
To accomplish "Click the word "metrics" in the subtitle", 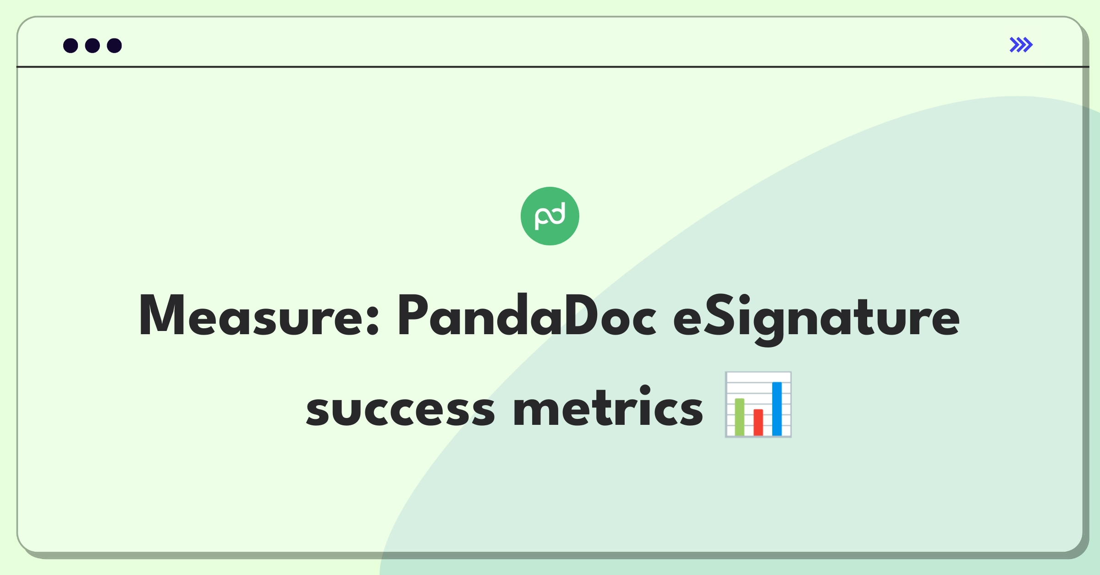I will (608, 406).
